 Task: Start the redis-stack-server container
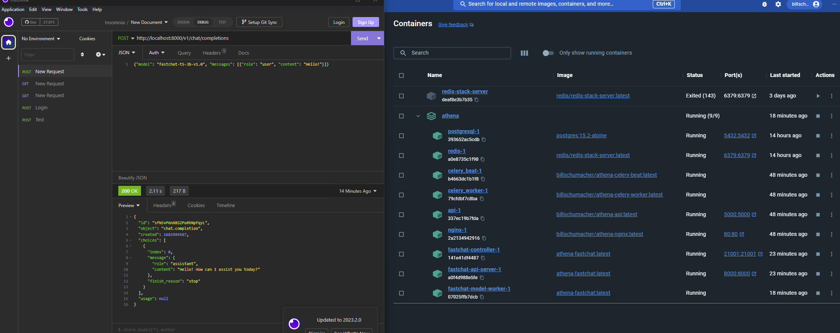tap(818, 96)
